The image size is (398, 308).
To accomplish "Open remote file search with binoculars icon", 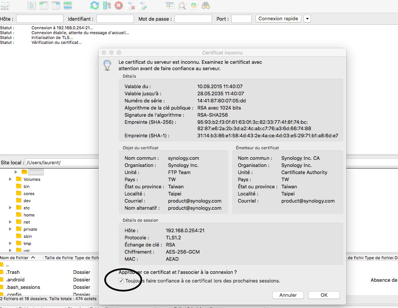I will [x=206, y=6].
